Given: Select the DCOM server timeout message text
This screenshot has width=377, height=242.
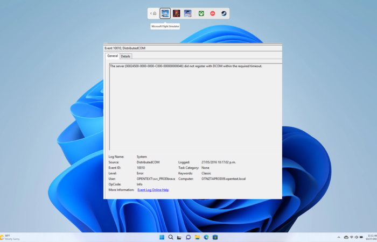Looking at the screenshot, I should tap(186, 66).
